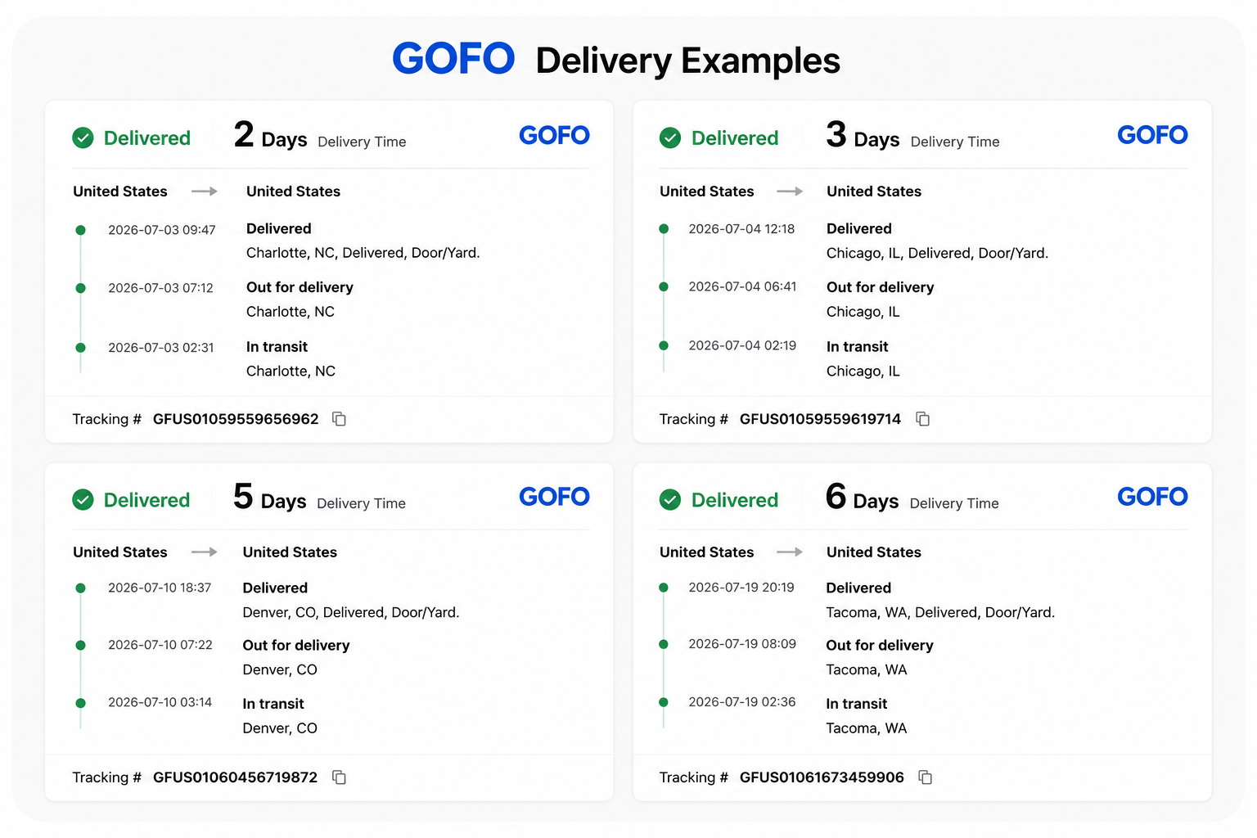This screenshot has width=1257, height=838.
Task: Click the green check icon in the 3 Days card
Action: coord(670,137)
